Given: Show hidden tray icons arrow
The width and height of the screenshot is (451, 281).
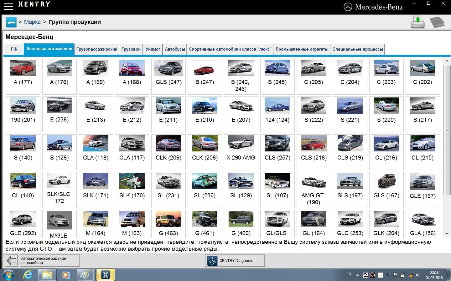Looking at the screenshot, I should pyautogui.click(x=357, y=275).
